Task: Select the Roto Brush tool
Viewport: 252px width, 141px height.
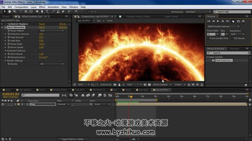Action: (x=69, y=11)
